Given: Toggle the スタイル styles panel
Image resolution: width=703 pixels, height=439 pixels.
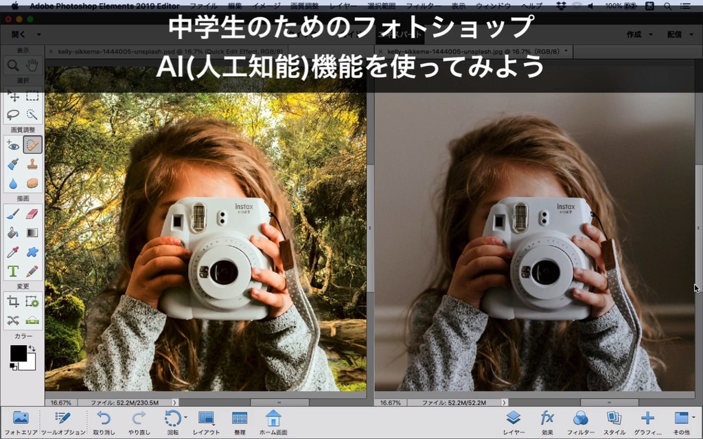Looking at the screenshot, I should (614, 423).
